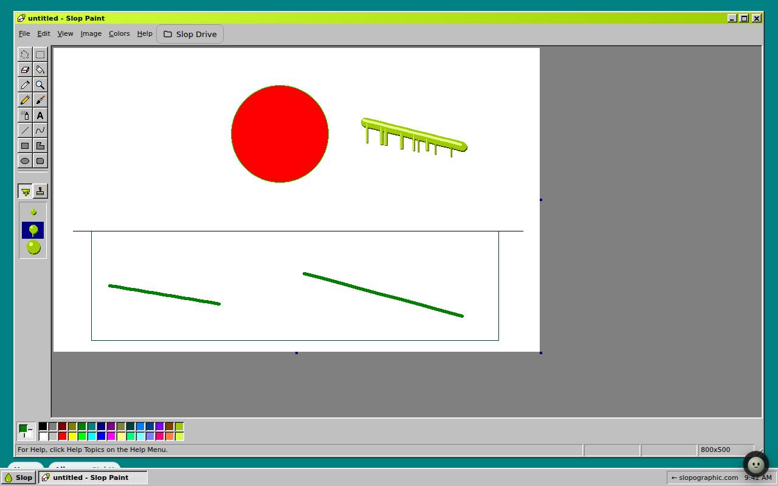The height and width of the screenshot is (486, 778).
Task: Click the bottom-right canvas resize handle
Action: [541, 353]
